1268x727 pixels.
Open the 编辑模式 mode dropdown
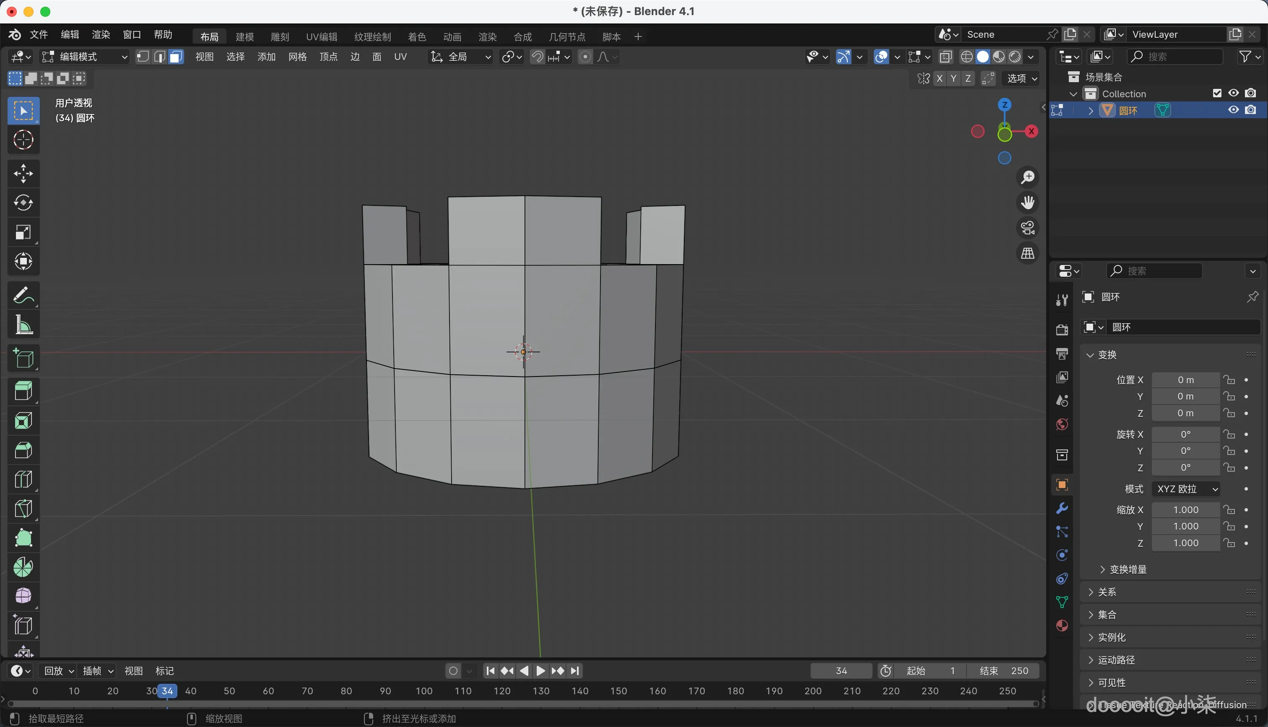(x=85, y=57)
